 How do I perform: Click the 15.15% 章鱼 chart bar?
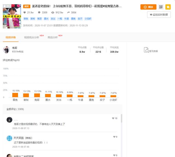[x=15, y=95]
